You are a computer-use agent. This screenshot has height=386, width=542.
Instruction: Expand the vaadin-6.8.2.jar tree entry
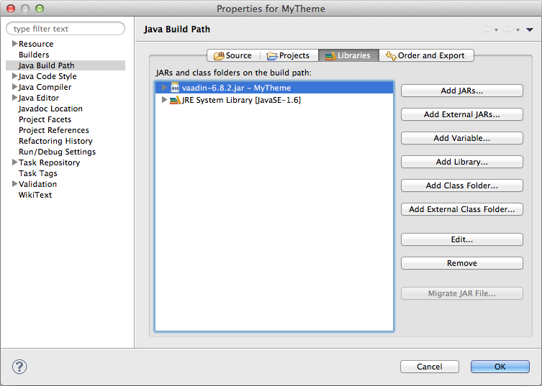click(x=165, y=88)
